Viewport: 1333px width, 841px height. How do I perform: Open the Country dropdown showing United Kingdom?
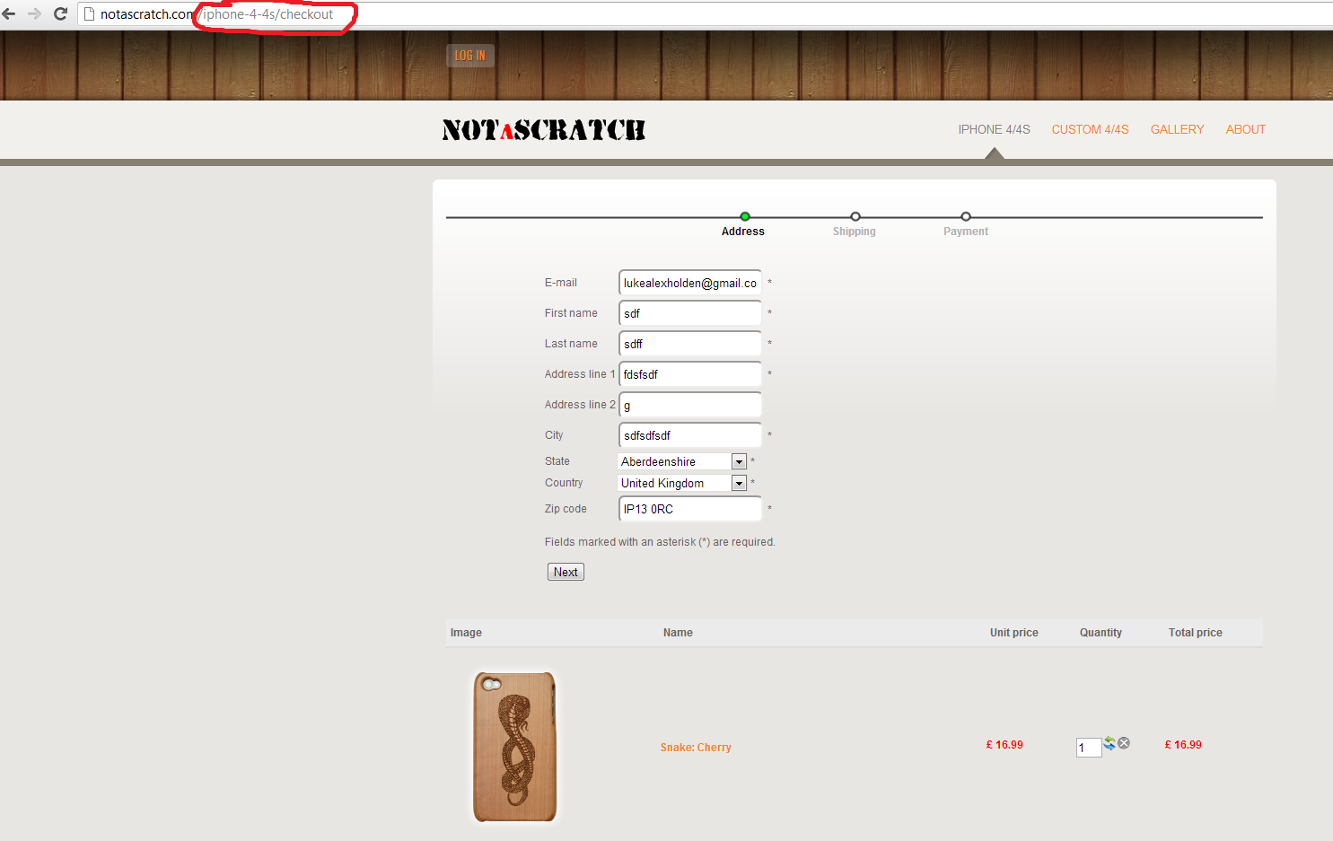click(x=682, y=483)
